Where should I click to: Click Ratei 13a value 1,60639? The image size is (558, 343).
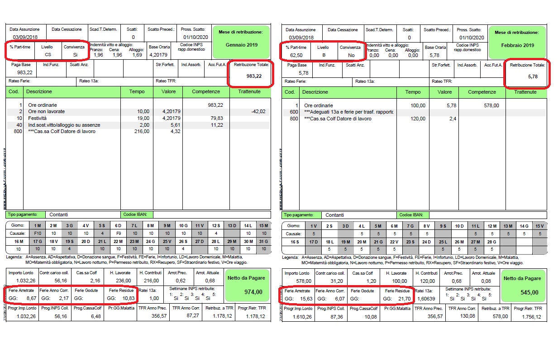tap(425, 300)
